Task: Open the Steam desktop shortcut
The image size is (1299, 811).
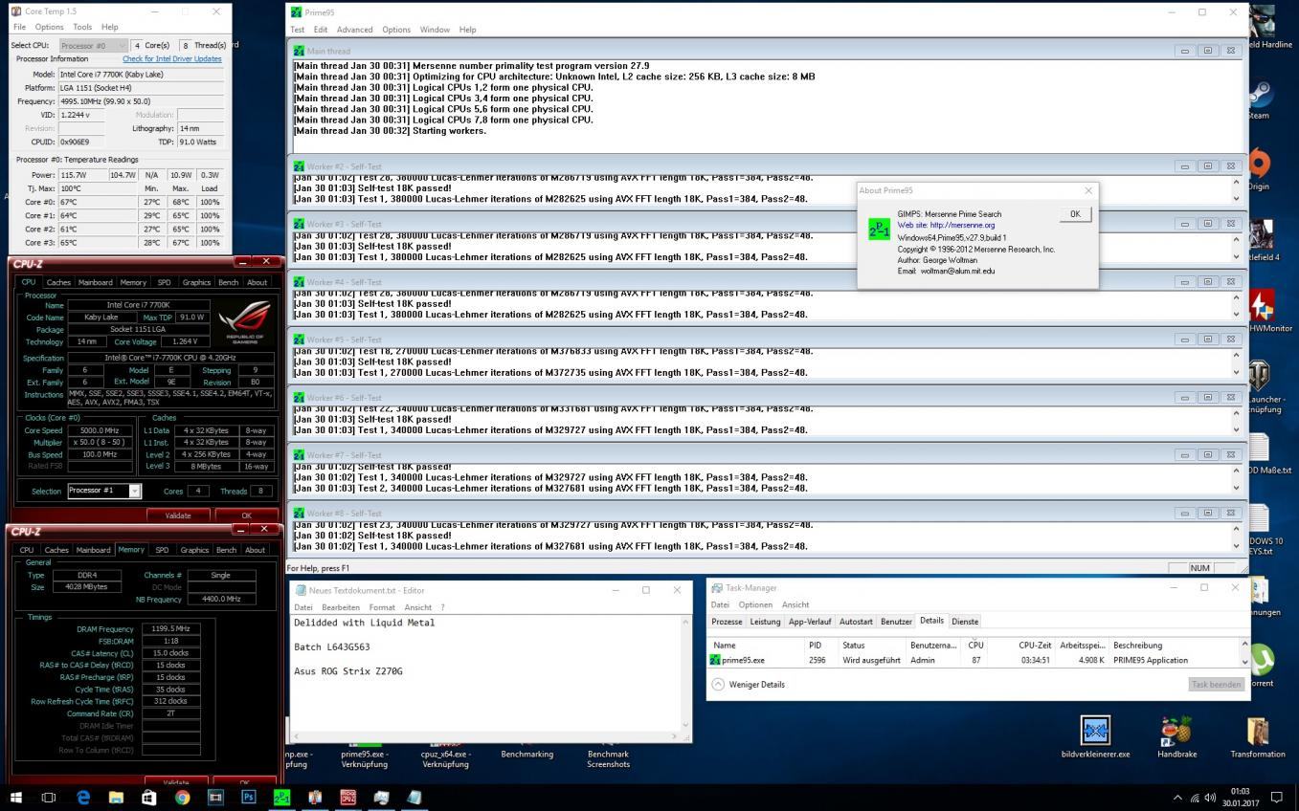Action: point(1260,100)
